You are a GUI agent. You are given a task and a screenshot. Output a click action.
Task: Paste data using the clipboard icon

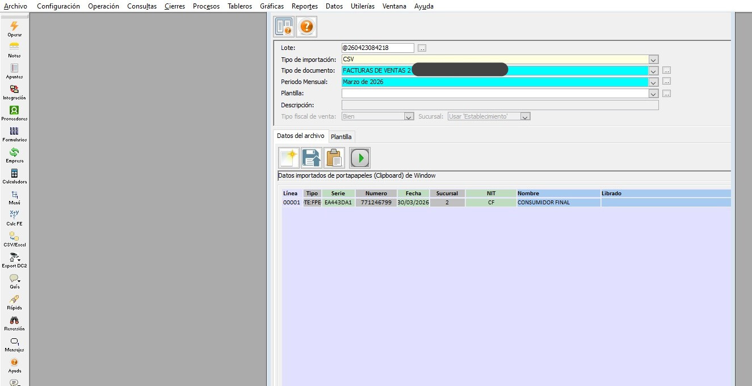[x=335, y=157]
